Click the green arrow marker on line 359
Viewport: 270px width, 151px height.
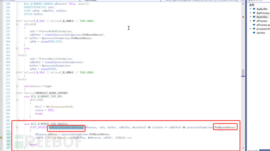click(26, 38)
